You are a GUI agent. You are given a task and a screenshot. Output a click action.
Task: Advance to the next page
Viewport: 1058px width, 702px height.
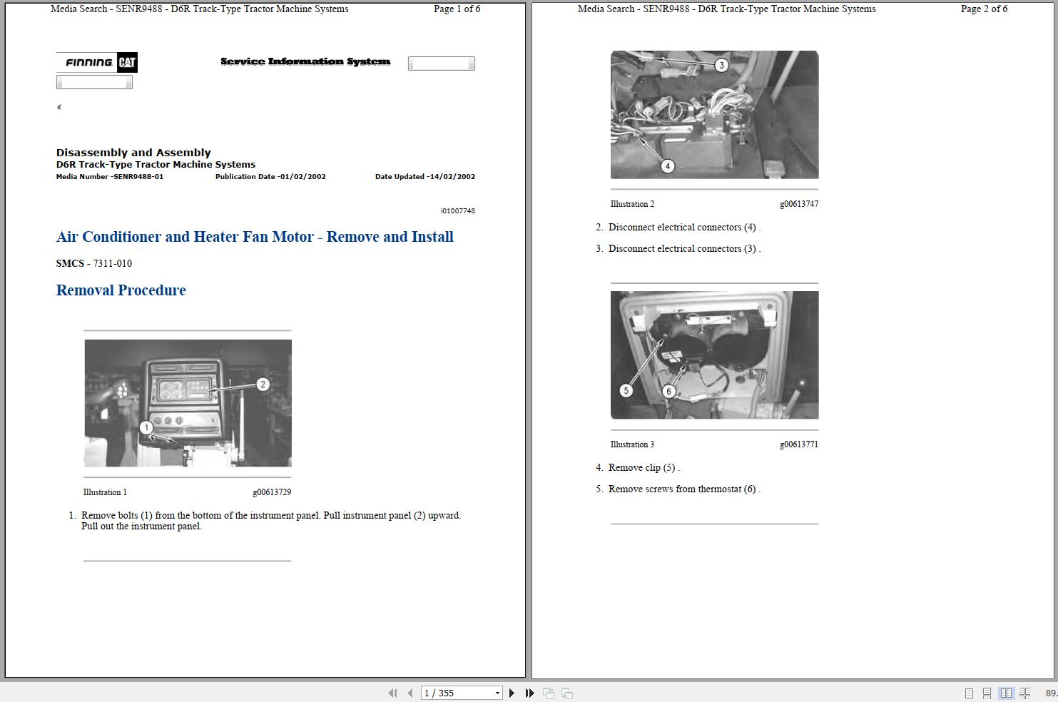pyautogui.click(x=512, y=693)
